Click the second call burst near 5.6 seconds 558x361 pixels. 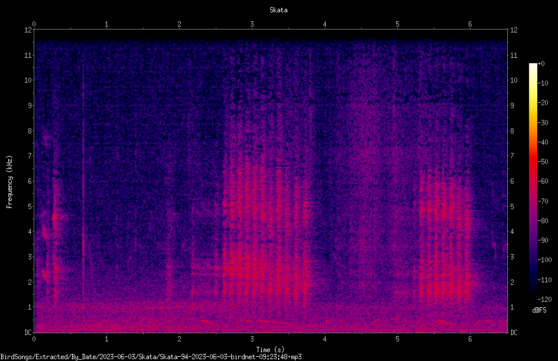pyautogui.click(x=445, y=249)
